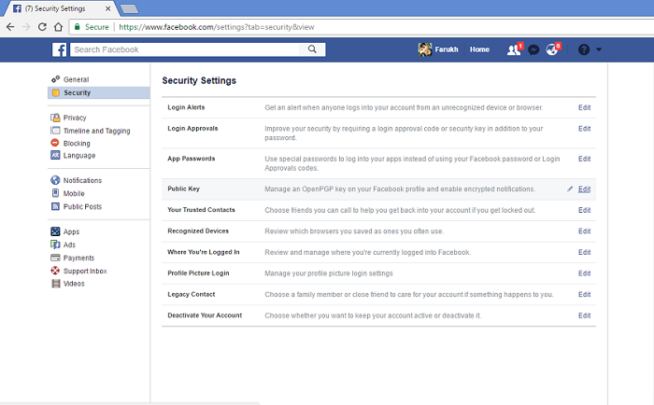
Task: Open Notifications settings in sidebar
Action: click(x=82, y=180)
